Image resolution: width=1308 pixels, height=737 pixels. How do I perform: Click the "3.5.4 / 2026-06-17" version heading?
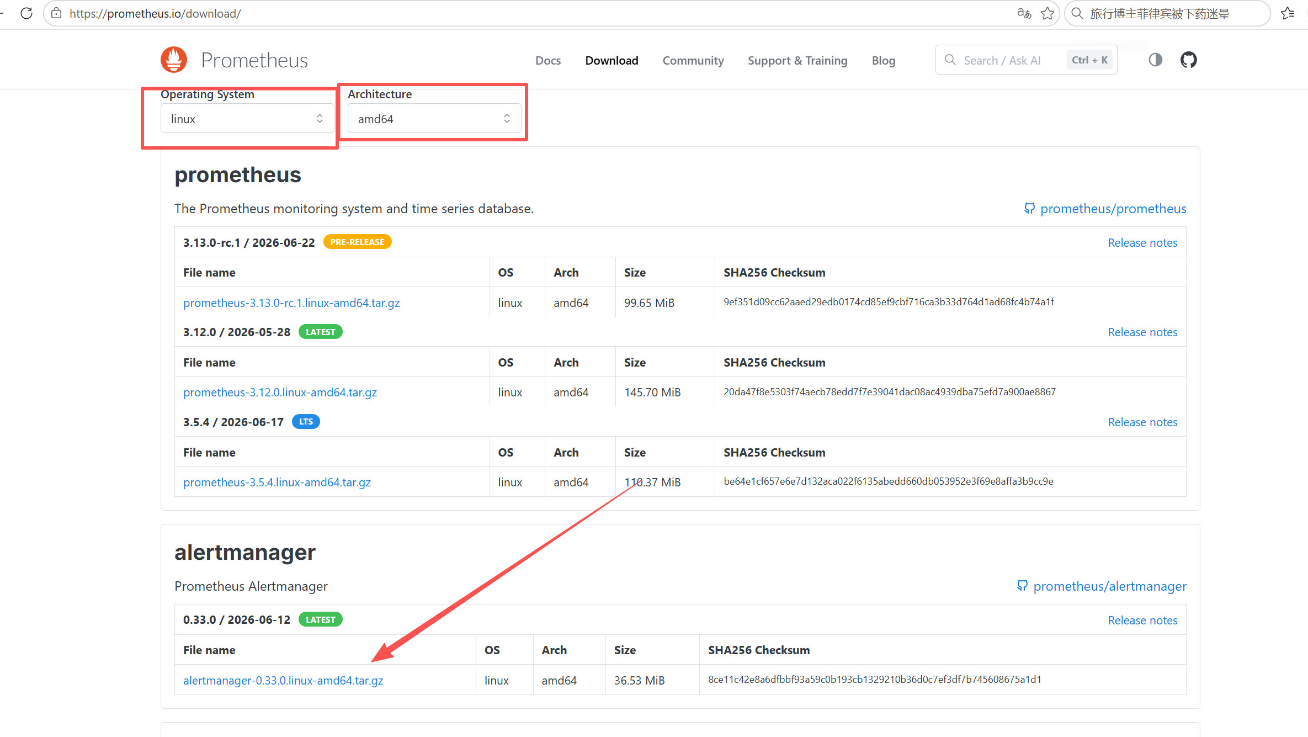[233, 422]
